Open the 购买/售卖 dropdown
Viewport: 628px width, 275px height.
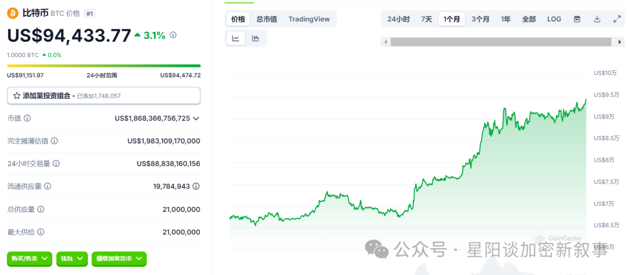click(30, 259)
